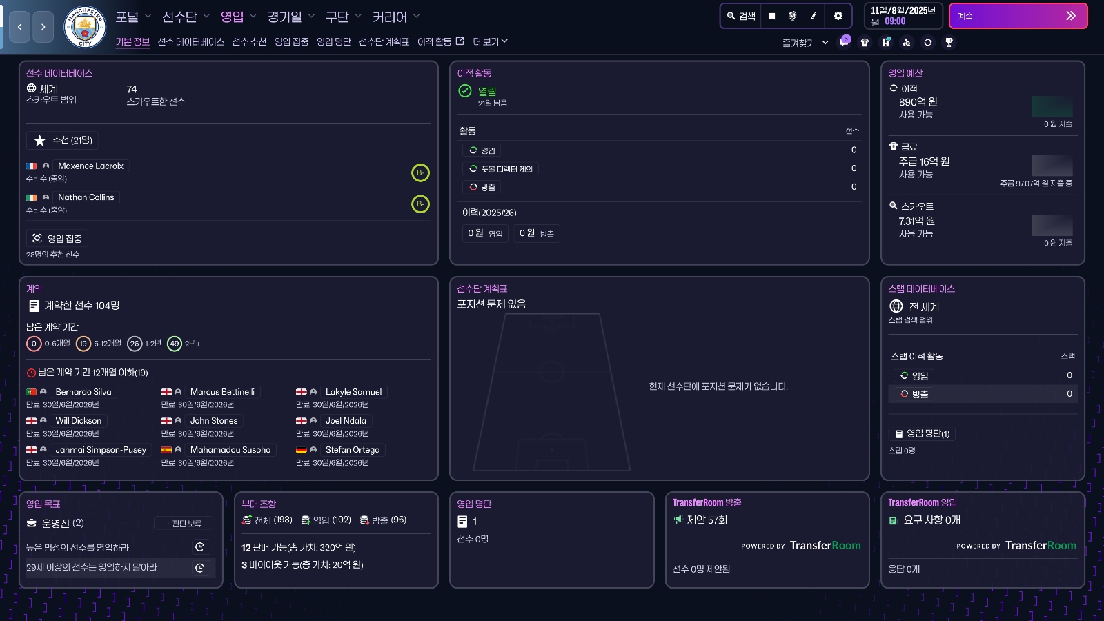The height and width of the screenshot is (621, 1104).
Task: Toggle the 2년+ contract filter showing 49
Action: pos(175,344)
